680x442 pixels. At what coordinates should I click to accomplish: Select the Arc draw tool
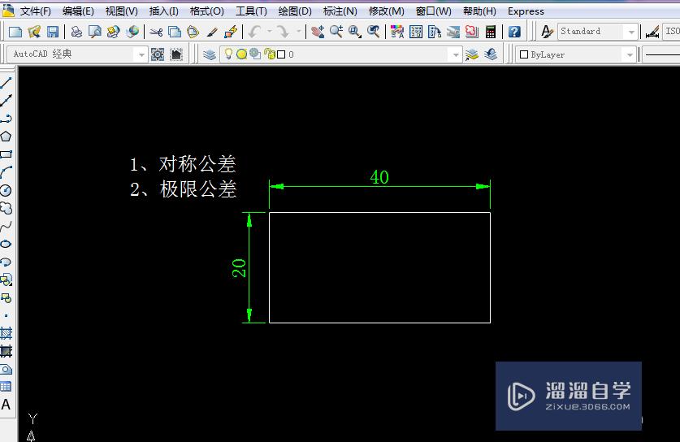tap(6, 172)
